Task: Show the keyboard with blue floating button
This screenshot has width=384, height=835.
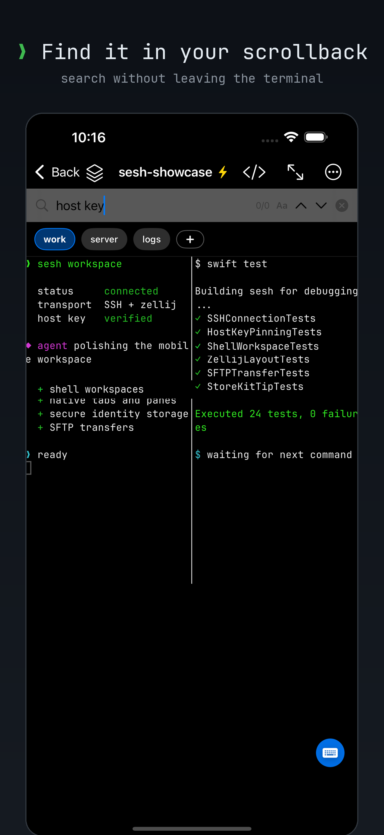Action: click(x=330, y=753)
